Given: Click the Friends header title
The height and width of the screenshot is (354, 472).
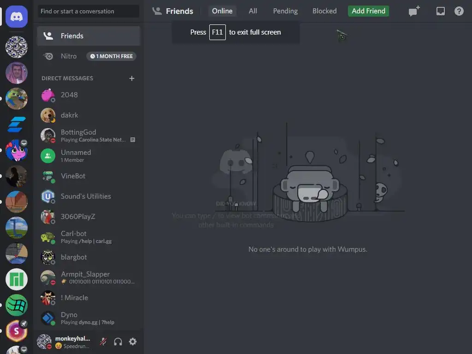Looking at the screenshot, I should (x=179, y=11).
